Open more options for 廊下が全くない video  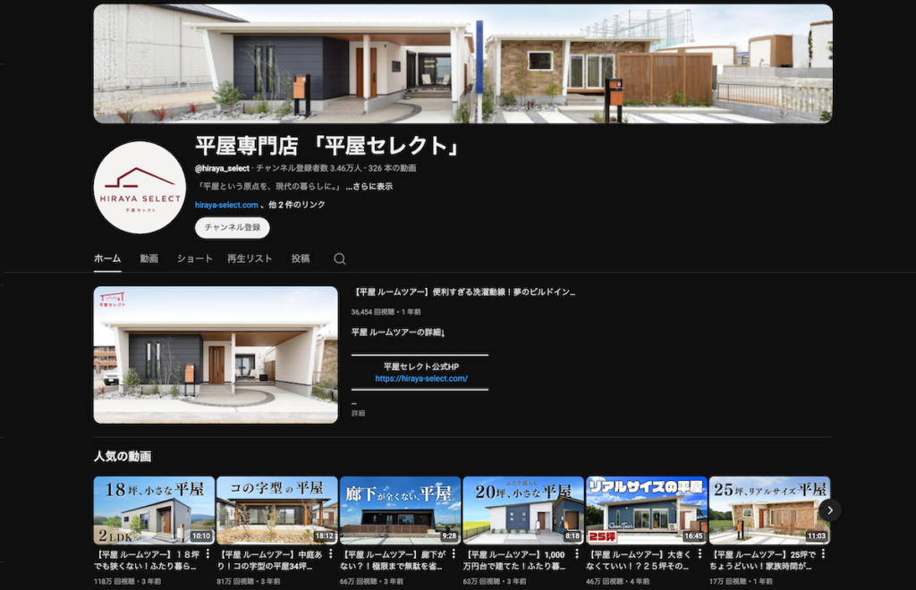[x=455, y=554]
